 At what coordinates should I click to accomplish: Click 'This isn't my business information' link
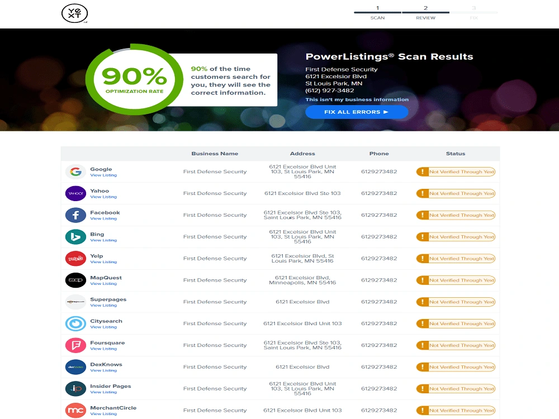click(357, 99)
